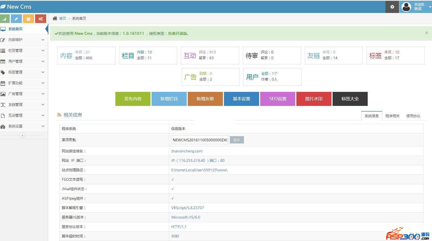Open the 友链 statistics card
Image resolution: width=432 pixels, height=241 pixels.
pos(334,56)
